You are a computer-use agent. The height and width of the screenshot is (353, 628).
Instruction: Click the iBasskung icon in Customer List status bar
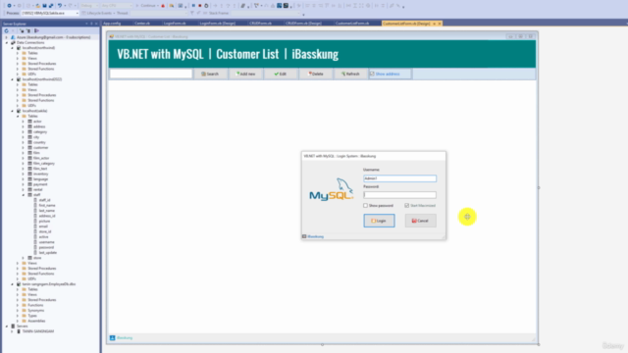(x=113, y=337)
